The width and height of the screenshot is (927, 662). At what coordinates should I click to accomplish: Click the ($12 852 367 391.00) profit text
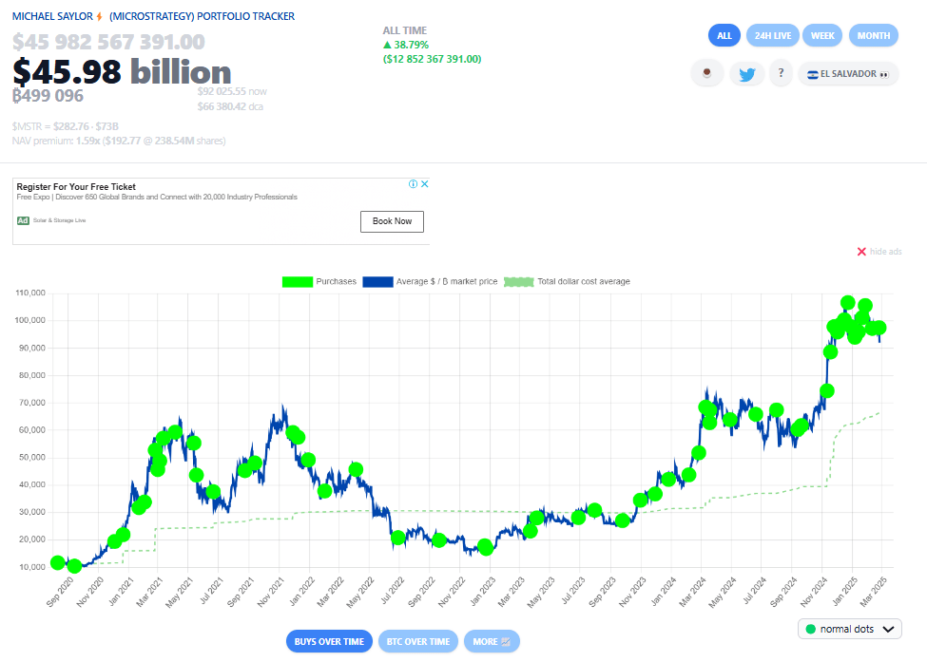tap(433, 59)
